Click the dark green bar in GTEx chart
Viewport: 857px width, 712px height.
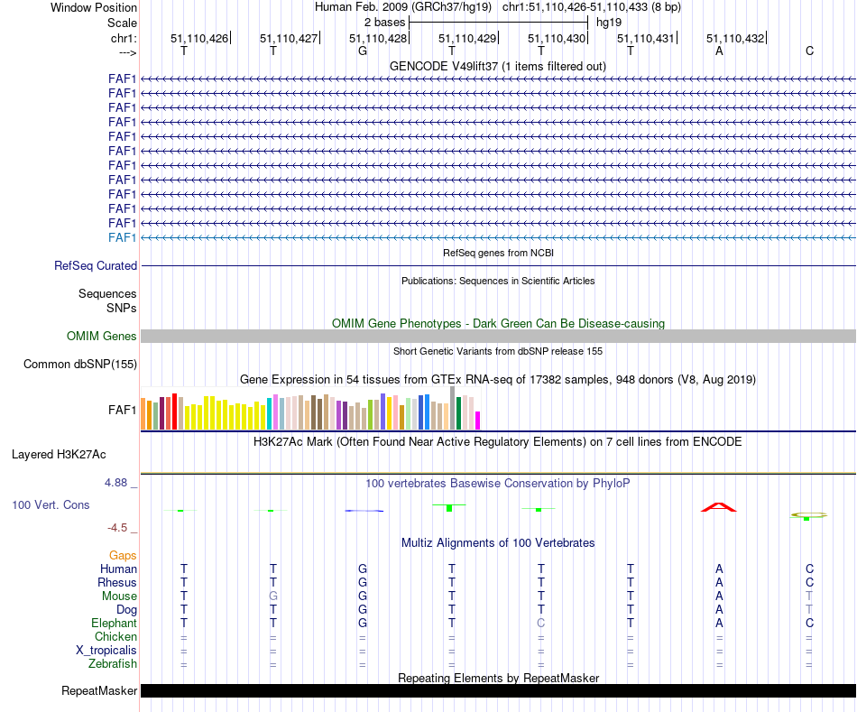[x=458, y=413]
